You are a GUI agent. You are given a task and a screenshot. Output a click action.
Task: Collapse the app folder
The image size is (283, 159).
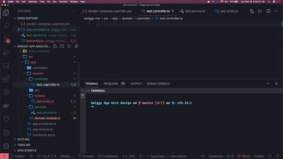tap(22, 62)
